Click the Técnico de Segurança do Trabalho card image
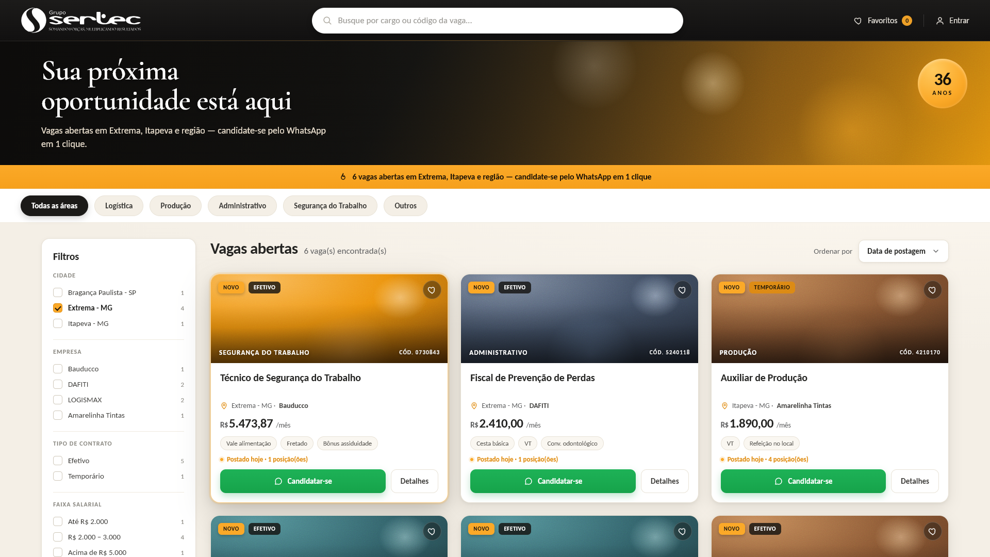Screen dimensions: 990x557 329,319
